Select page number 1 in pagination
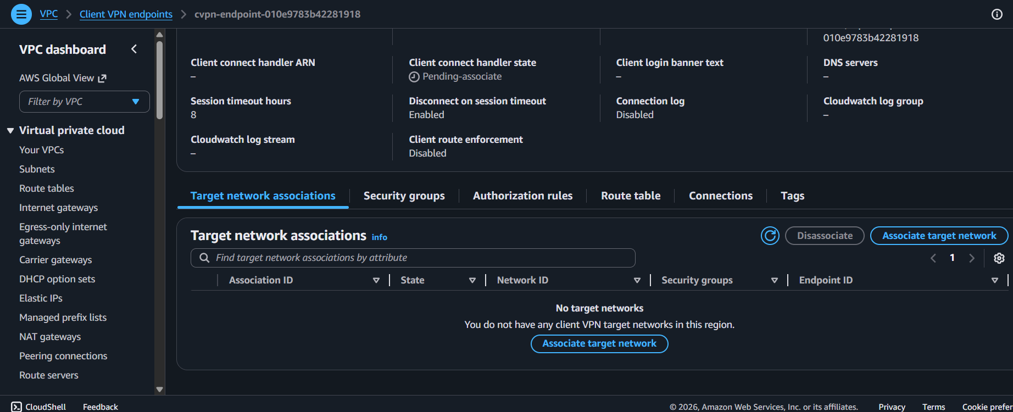This screenshot has height=412, width=1013. [952, 258]
